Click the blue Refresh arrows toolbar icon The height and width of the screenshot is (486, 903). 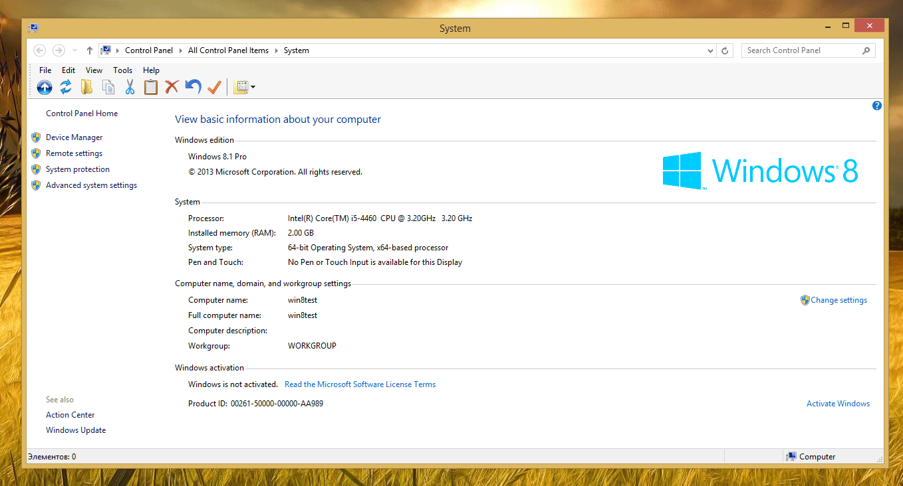click(66, 87)
